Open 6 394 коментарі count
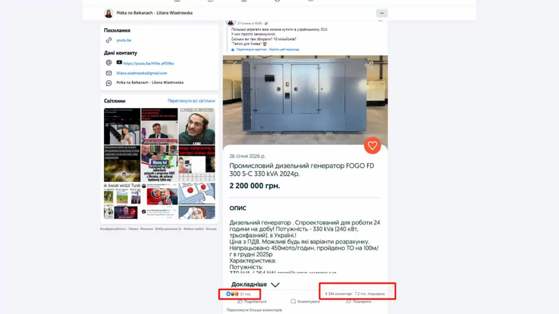The height and width of the screenshot is (314, 559). coord(338,294)
